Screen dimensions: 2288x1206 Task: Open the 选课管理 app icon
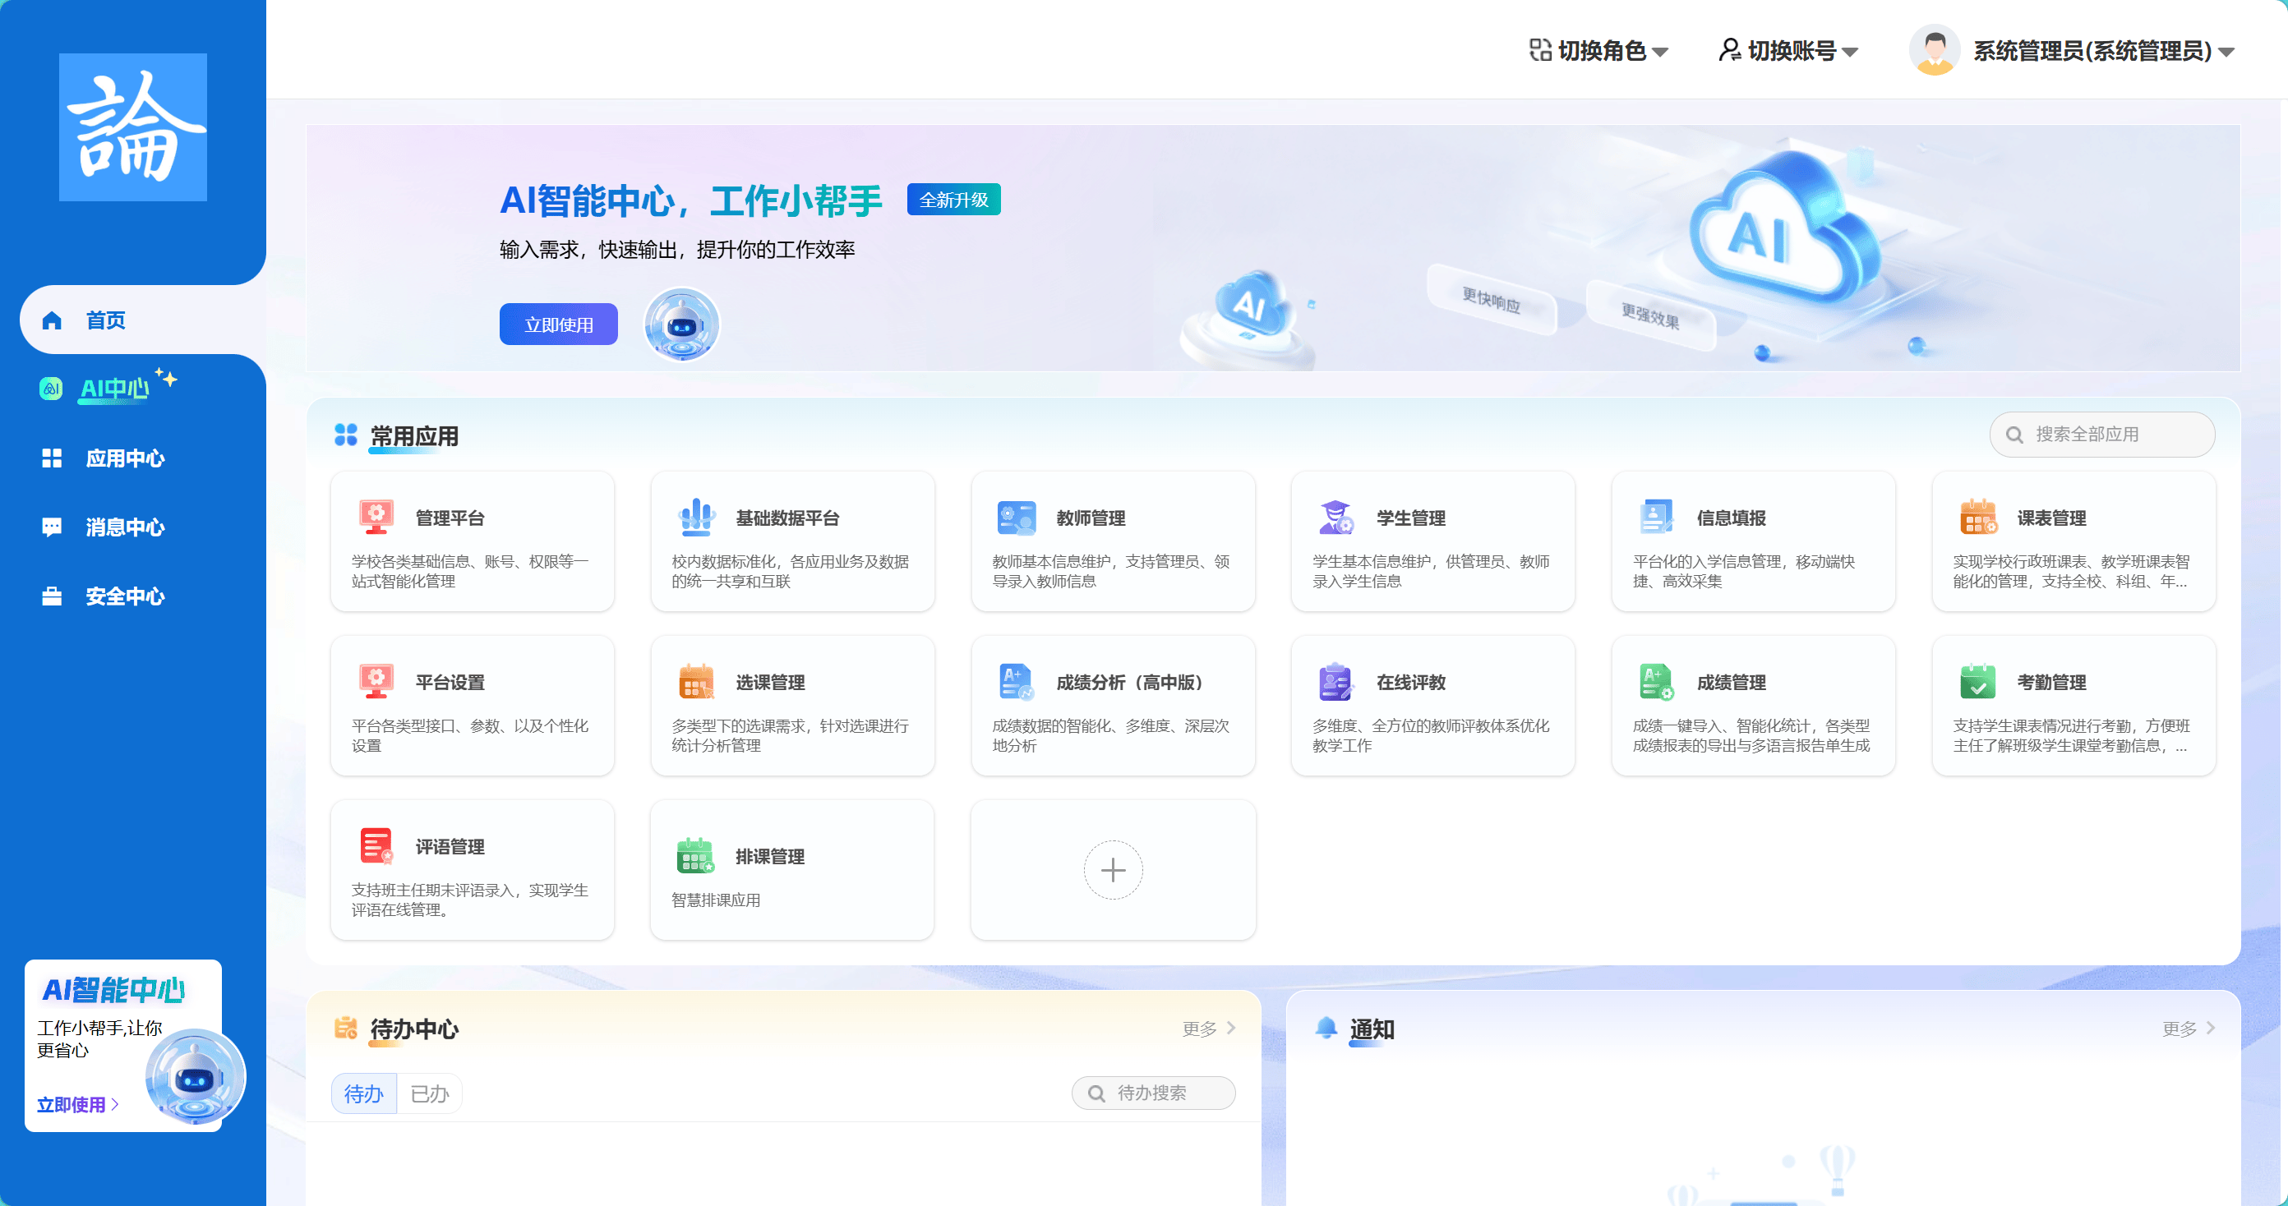(696, 681)
